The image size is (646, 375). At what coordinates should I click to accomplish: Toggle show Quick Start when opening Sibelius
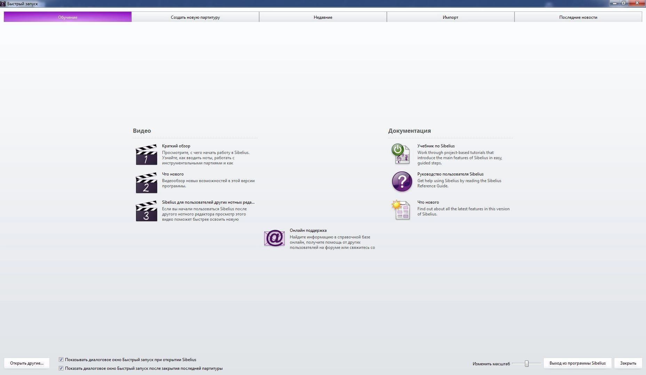tap(61, 360)
